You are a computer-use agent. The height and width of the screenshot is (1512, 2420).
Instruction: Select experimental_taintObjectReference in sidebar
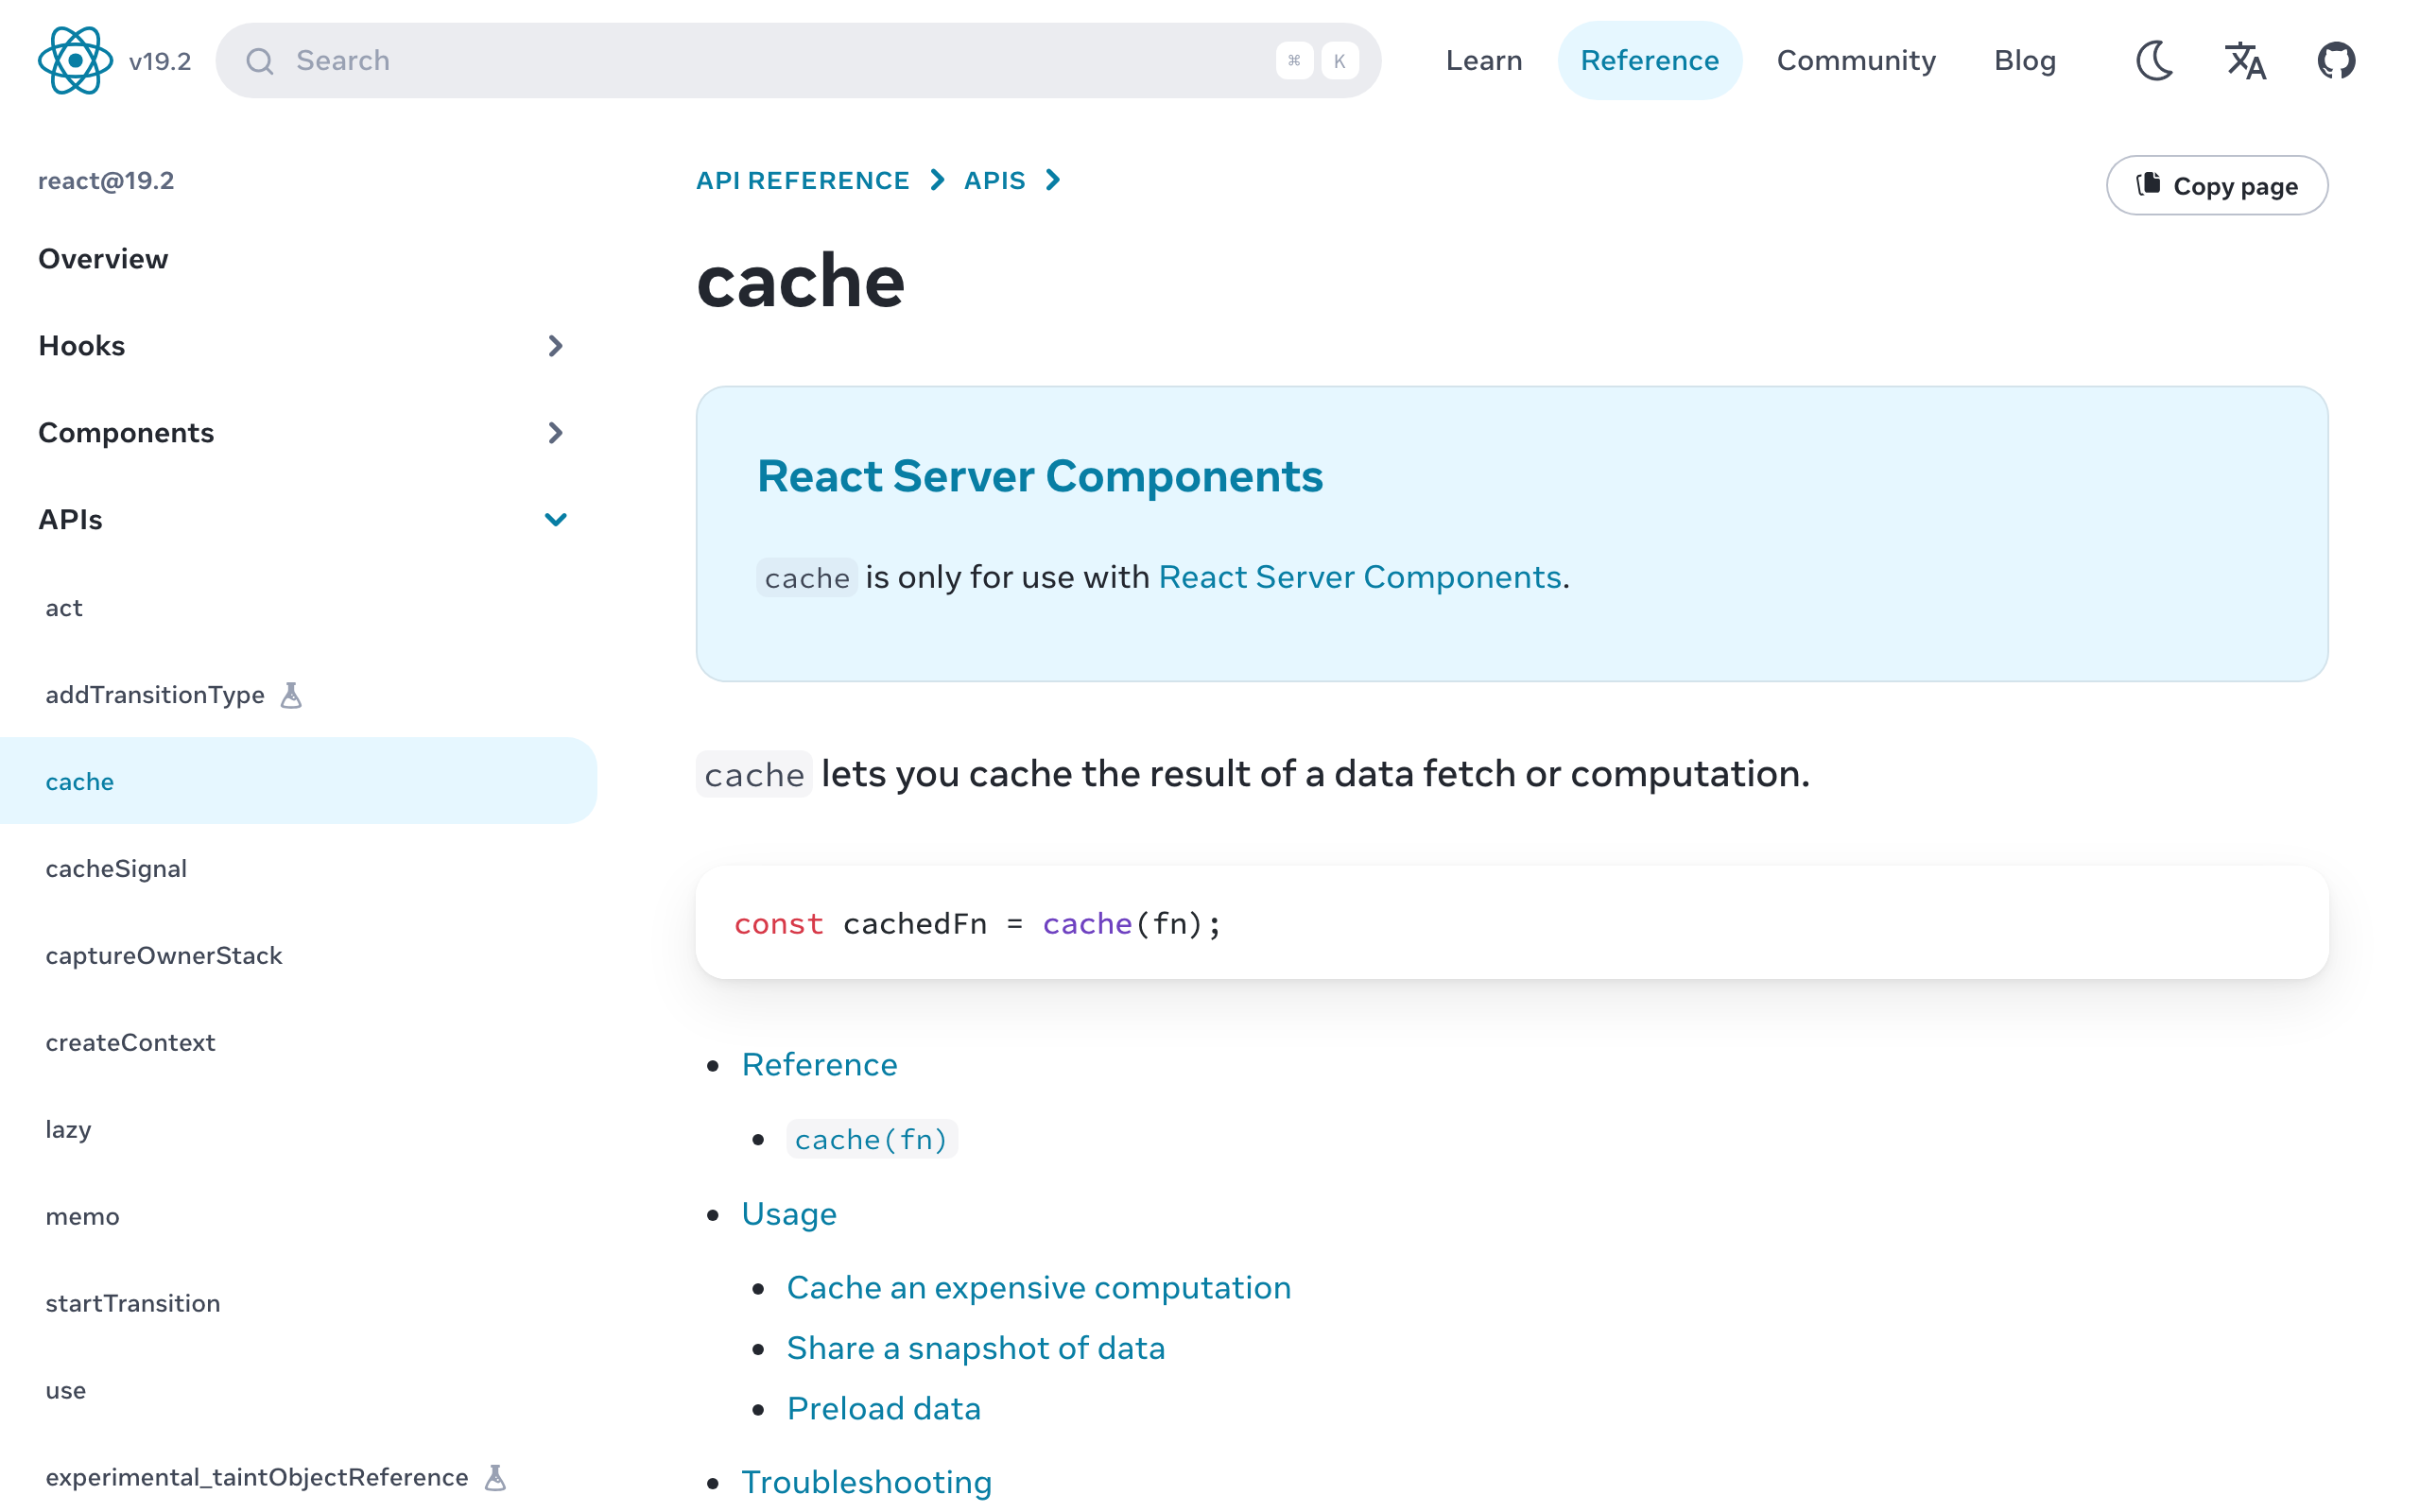(298, 1477)
